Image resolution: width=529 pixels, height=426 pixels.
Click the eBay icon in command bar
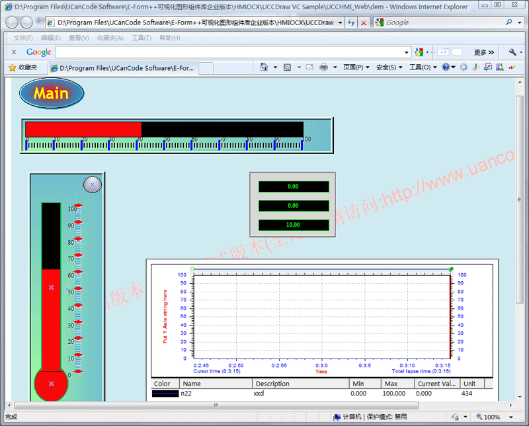tap(510, 67)
